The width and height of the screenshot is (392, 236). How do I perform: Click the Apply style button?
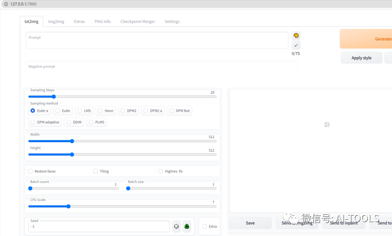[361, 58]
